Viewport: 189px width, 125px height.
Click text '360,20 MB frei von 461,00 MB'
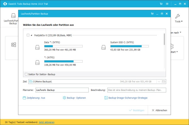pyautogui.click(x=60, y=50)
